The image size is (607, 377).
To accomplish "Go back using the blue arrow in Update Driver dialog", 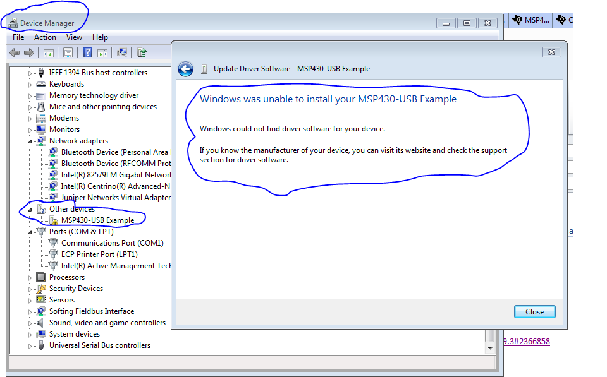I will pyautogui.click(x=185, y=69).
